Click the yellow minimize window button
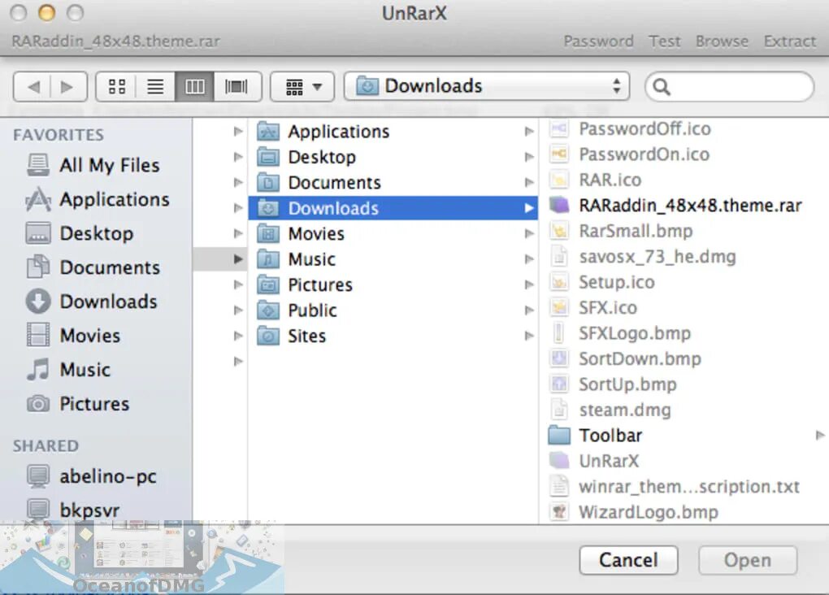This screenshot has width=829, height=595. (46, 13)
